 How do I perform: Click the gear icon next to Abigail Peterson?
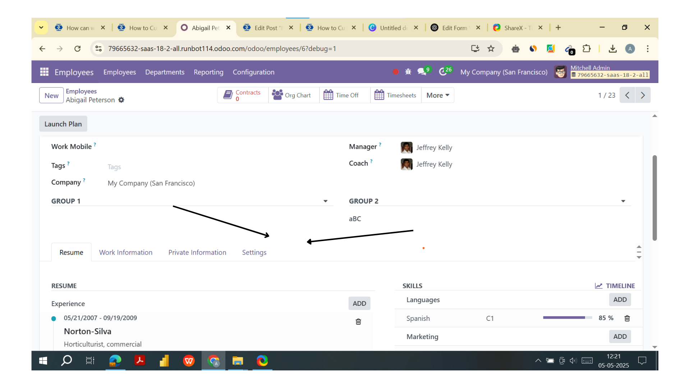coord(121,100)
